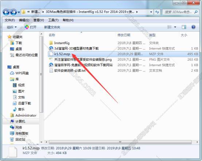The height and width of the screenshot is (161, 202).
Task: Open the 查看(V) menu
Action: (39, 20)
